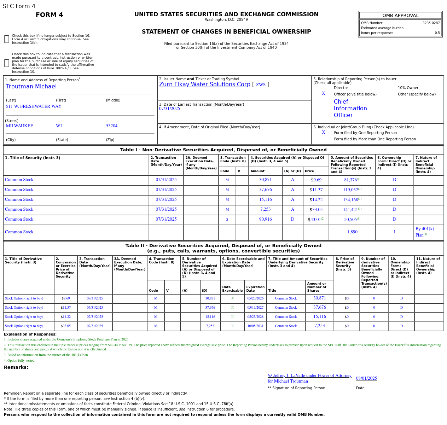Click the expiration date 05/25/2028
The height and width of the screenshot is (425, 447).
(255, 317)
